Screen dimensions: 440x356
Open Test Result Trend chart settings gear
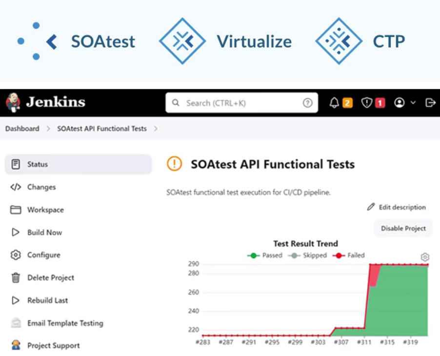tap(425, 257)
